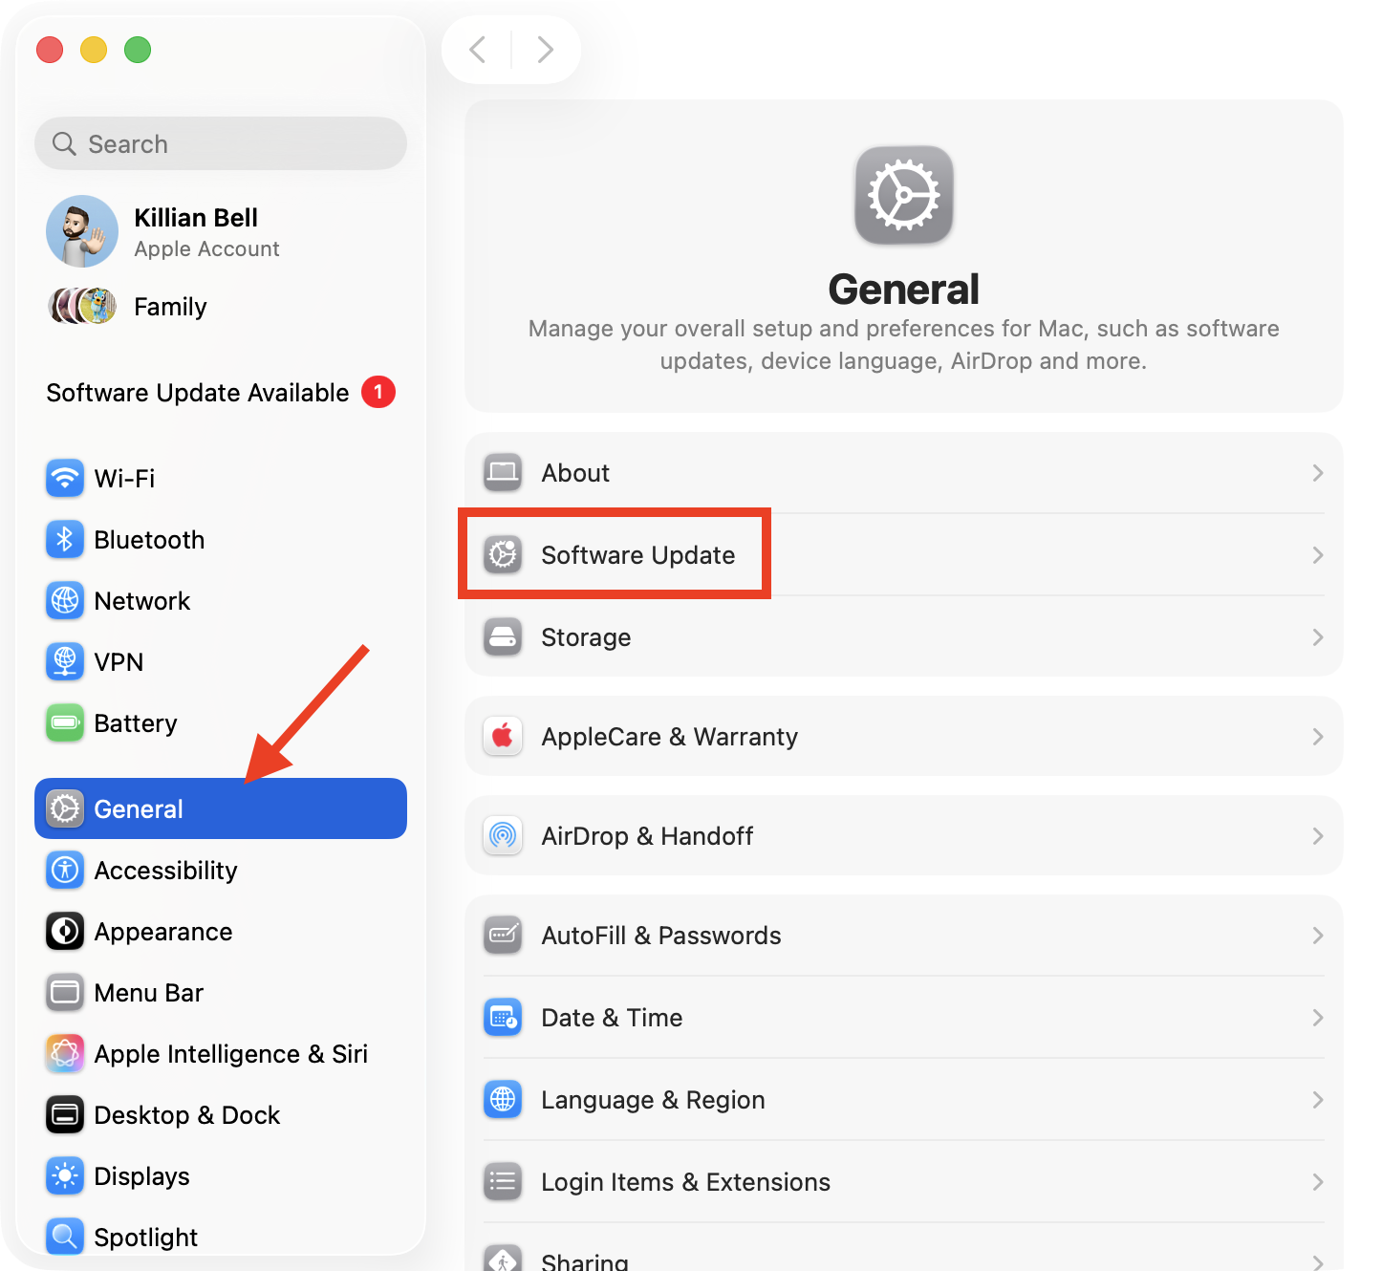
Task: Click Software Update Available notification
Action: click(198, 392)
